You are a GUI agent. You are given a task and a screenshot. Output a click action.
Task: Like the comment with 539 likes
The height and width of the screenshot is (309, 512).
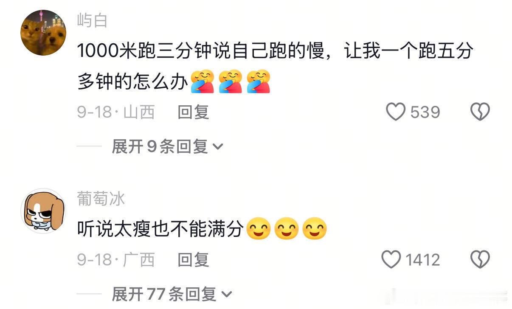(x=396, y=112)
